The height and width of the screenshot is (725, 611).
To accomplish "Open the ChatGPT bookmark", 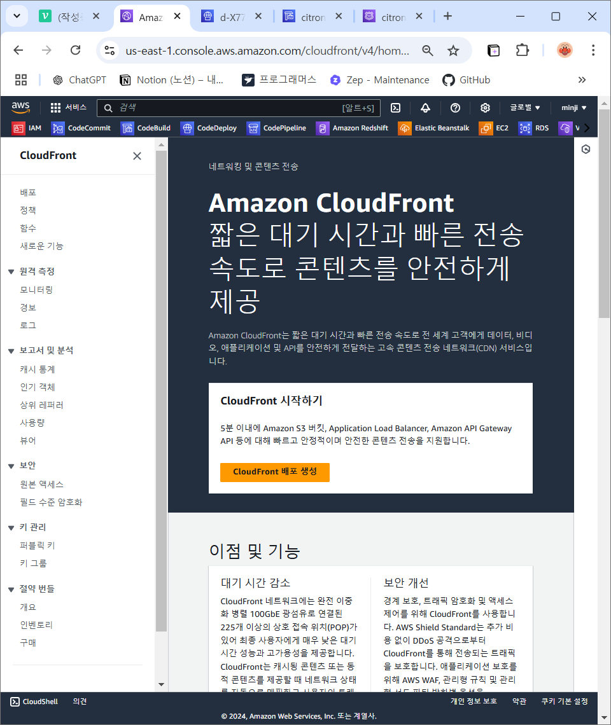I will point(79,80).
